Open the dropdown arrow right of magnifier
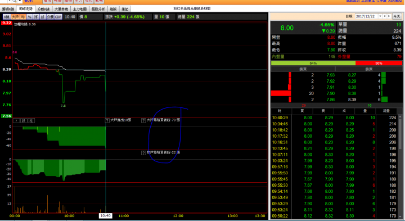The width and height of the screenshot is (405, 221). coord(20,1)
